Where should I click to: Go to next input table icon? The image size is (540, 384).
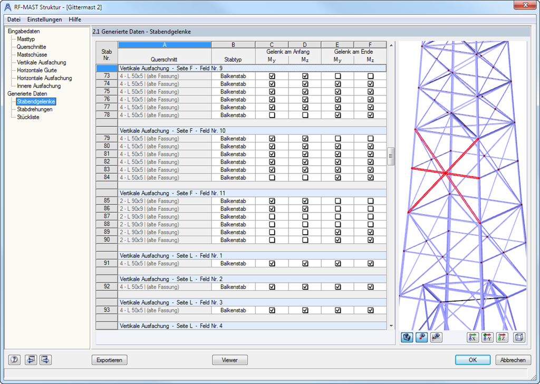pos(45,360)
